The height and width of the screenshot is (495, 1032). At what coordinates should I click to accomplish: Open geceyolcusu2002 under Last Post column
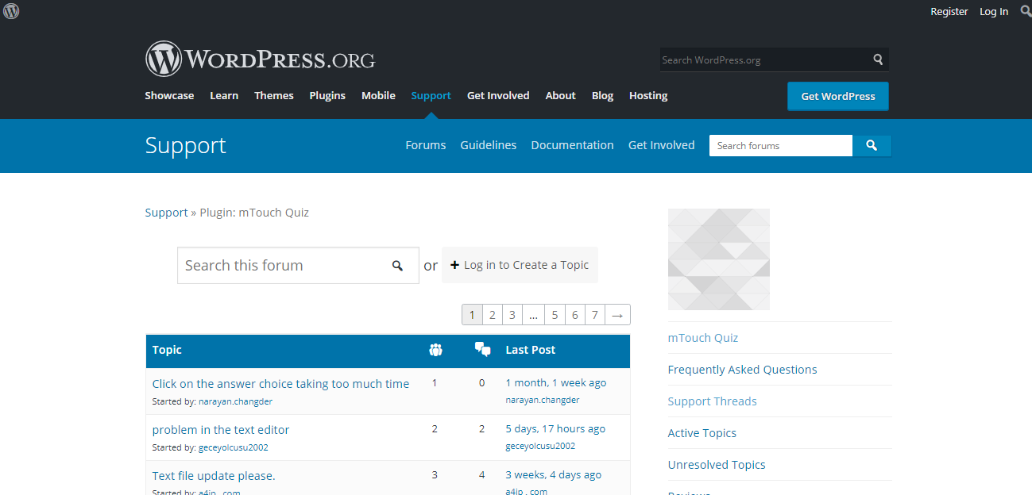(540, 446)
